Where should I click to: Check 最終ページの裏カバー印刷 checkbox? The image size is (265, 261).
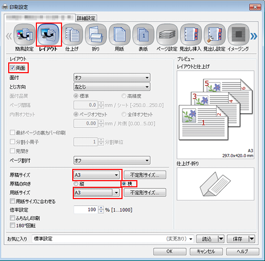12,133
